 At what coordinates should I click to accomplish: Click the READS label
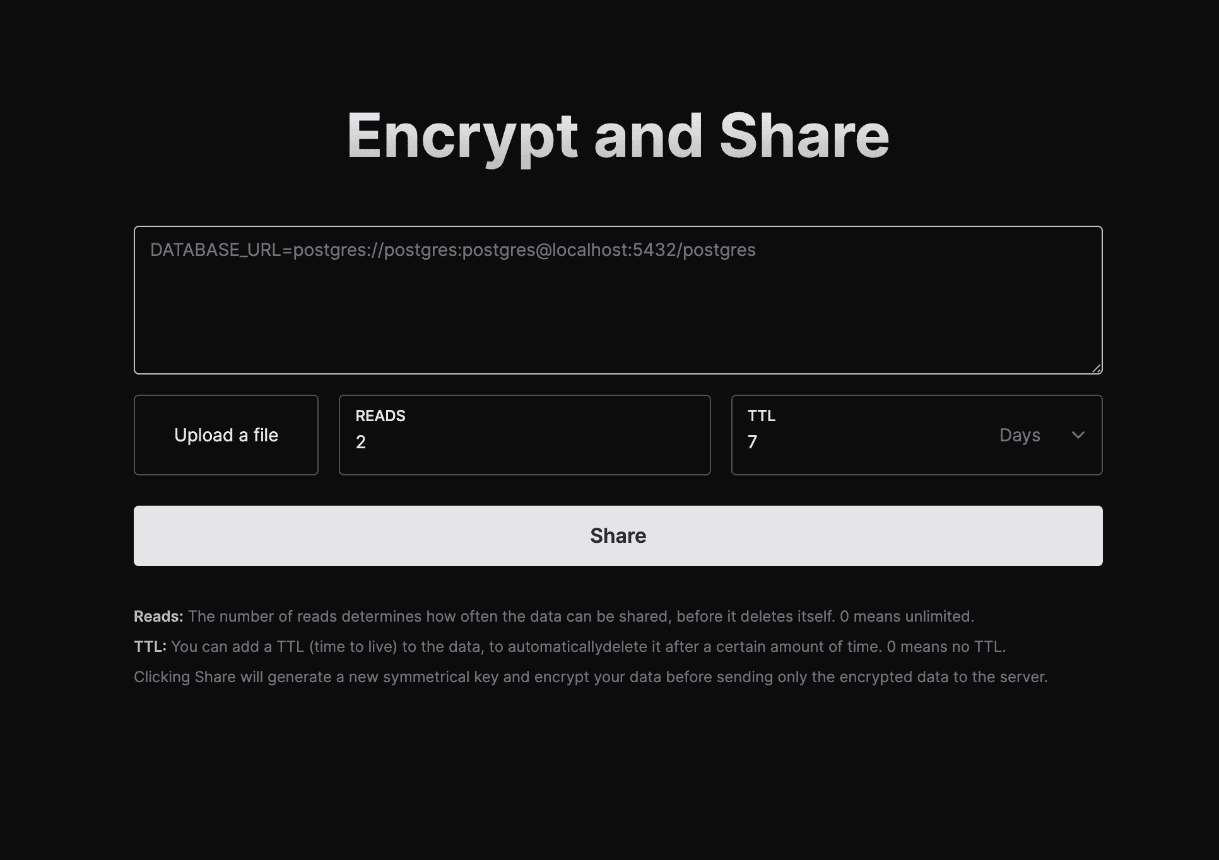tap(380, 415)
